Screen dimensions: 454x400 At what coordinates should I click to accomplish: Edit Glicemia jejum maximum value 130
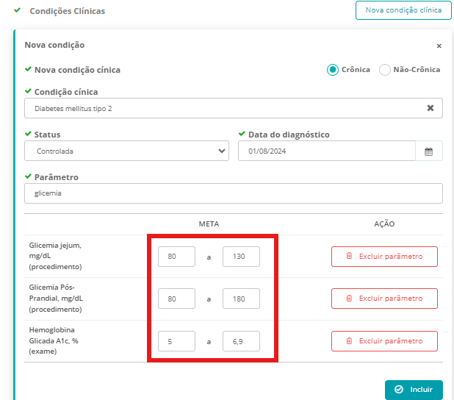pyautogui.click(x=241, y=257)
